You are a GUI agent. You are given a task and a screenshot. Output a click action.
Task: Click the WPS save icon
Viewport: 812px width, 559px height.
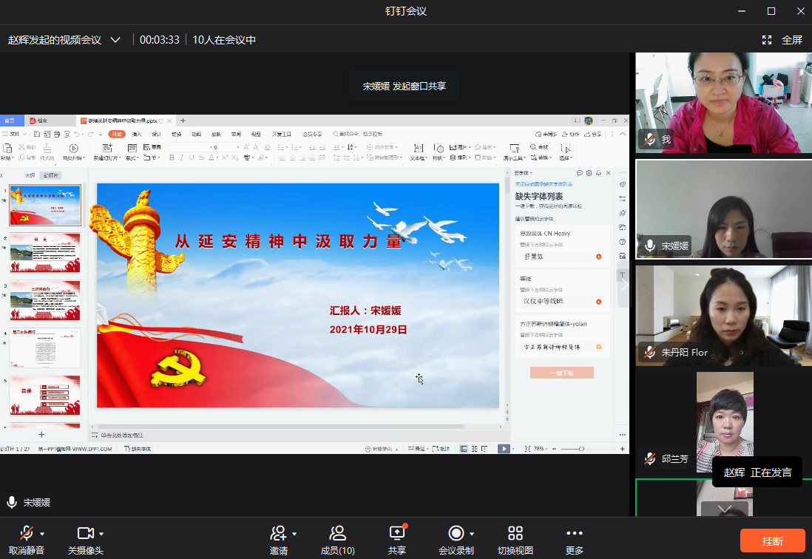(37, 134)
